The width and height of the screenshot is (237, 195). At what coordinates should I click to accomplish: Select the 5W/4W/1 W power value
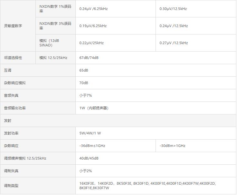point(90,133)
